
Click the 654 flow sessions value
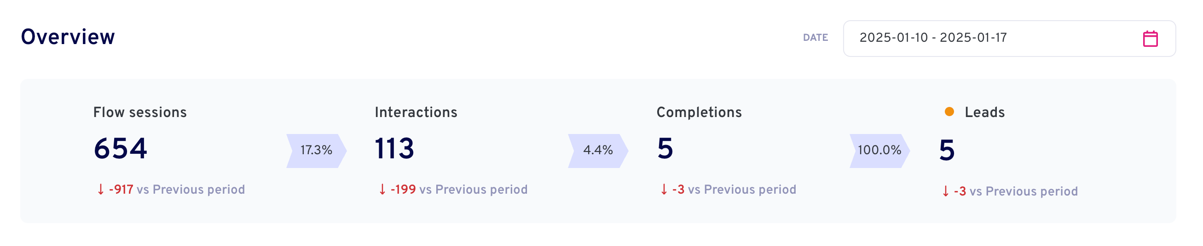click(x=121, y=149)
